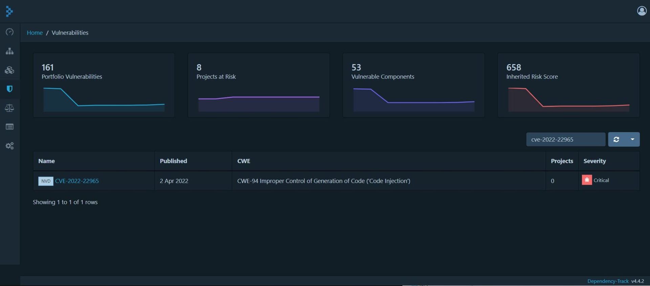This screenshot has height=286, width=650.
Task: Open the Administration gears sidebar icon
Action: point(9,146)
